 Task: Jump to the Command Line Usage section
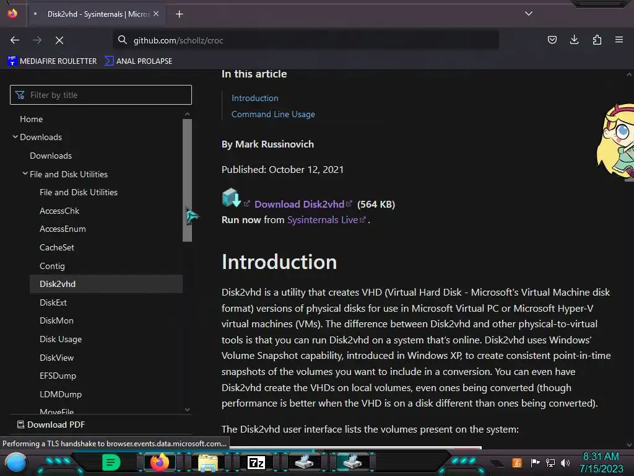273,114
